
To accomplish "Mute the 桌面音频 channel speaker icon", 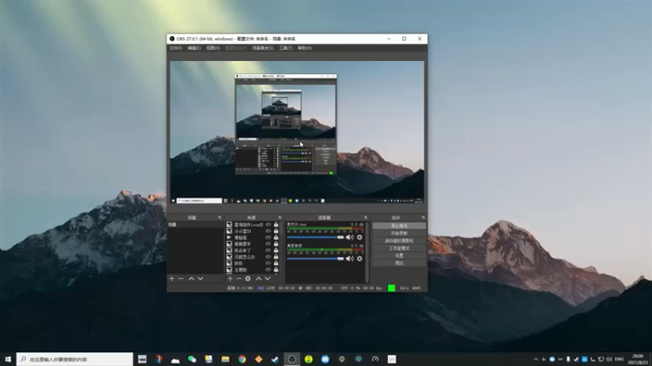I will point(350,259).
